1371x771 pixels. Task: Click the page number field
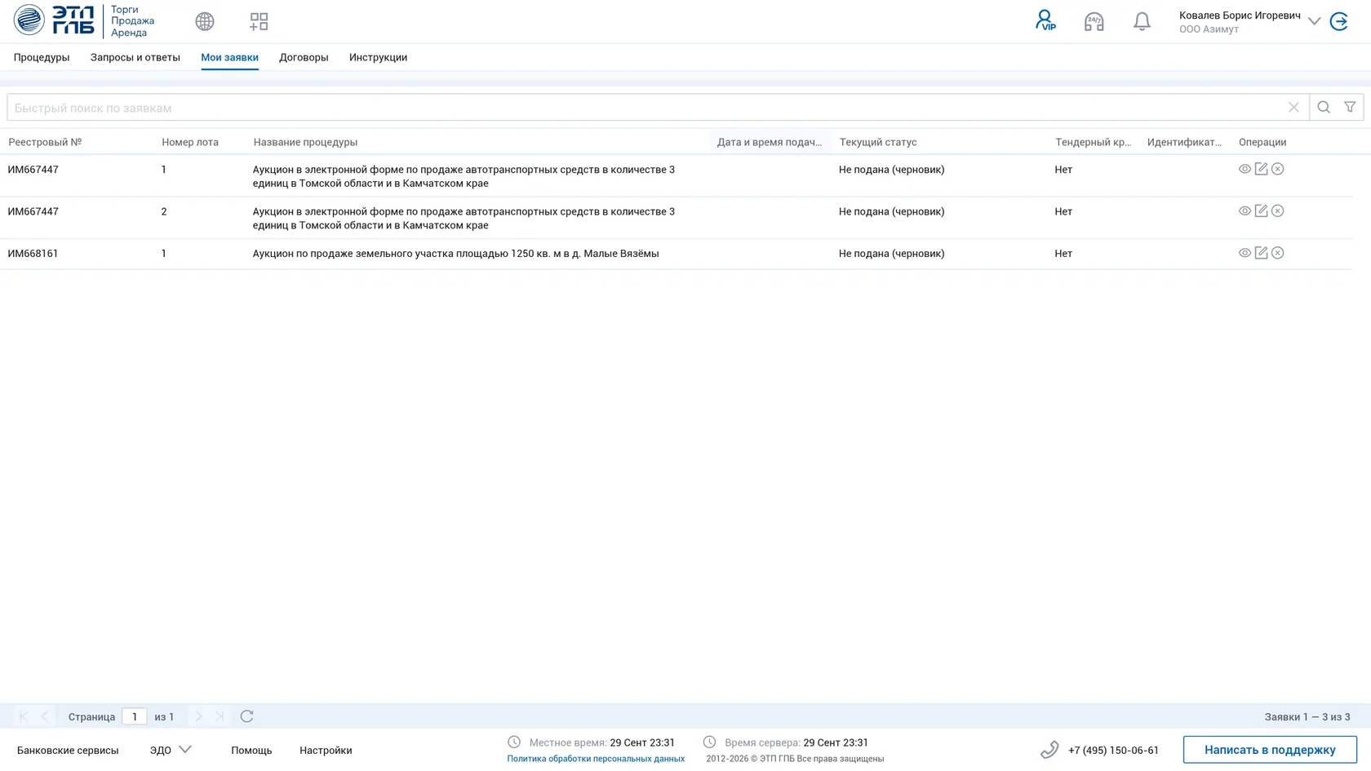click(x=135, y=716)
